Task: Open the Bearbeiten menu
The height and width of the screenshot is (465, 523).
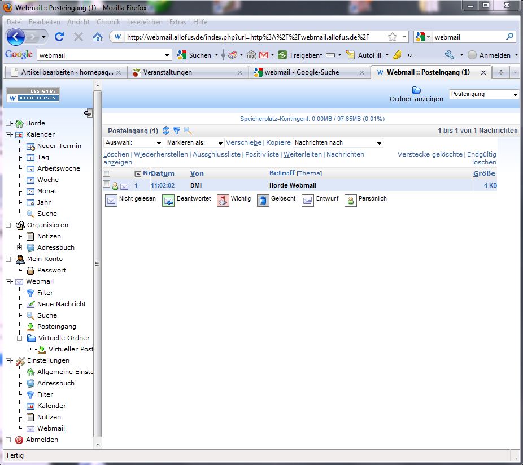Action: pos(45,22)
